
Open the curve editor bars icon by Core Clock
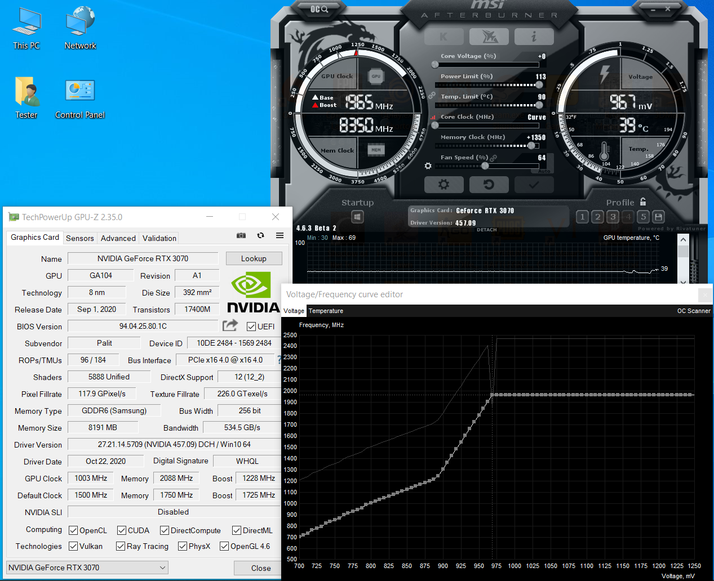[x=433, y=118]
